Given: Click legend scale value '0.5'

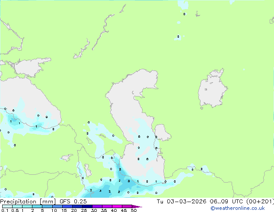Looking at the screenshot, I should 15,210.
